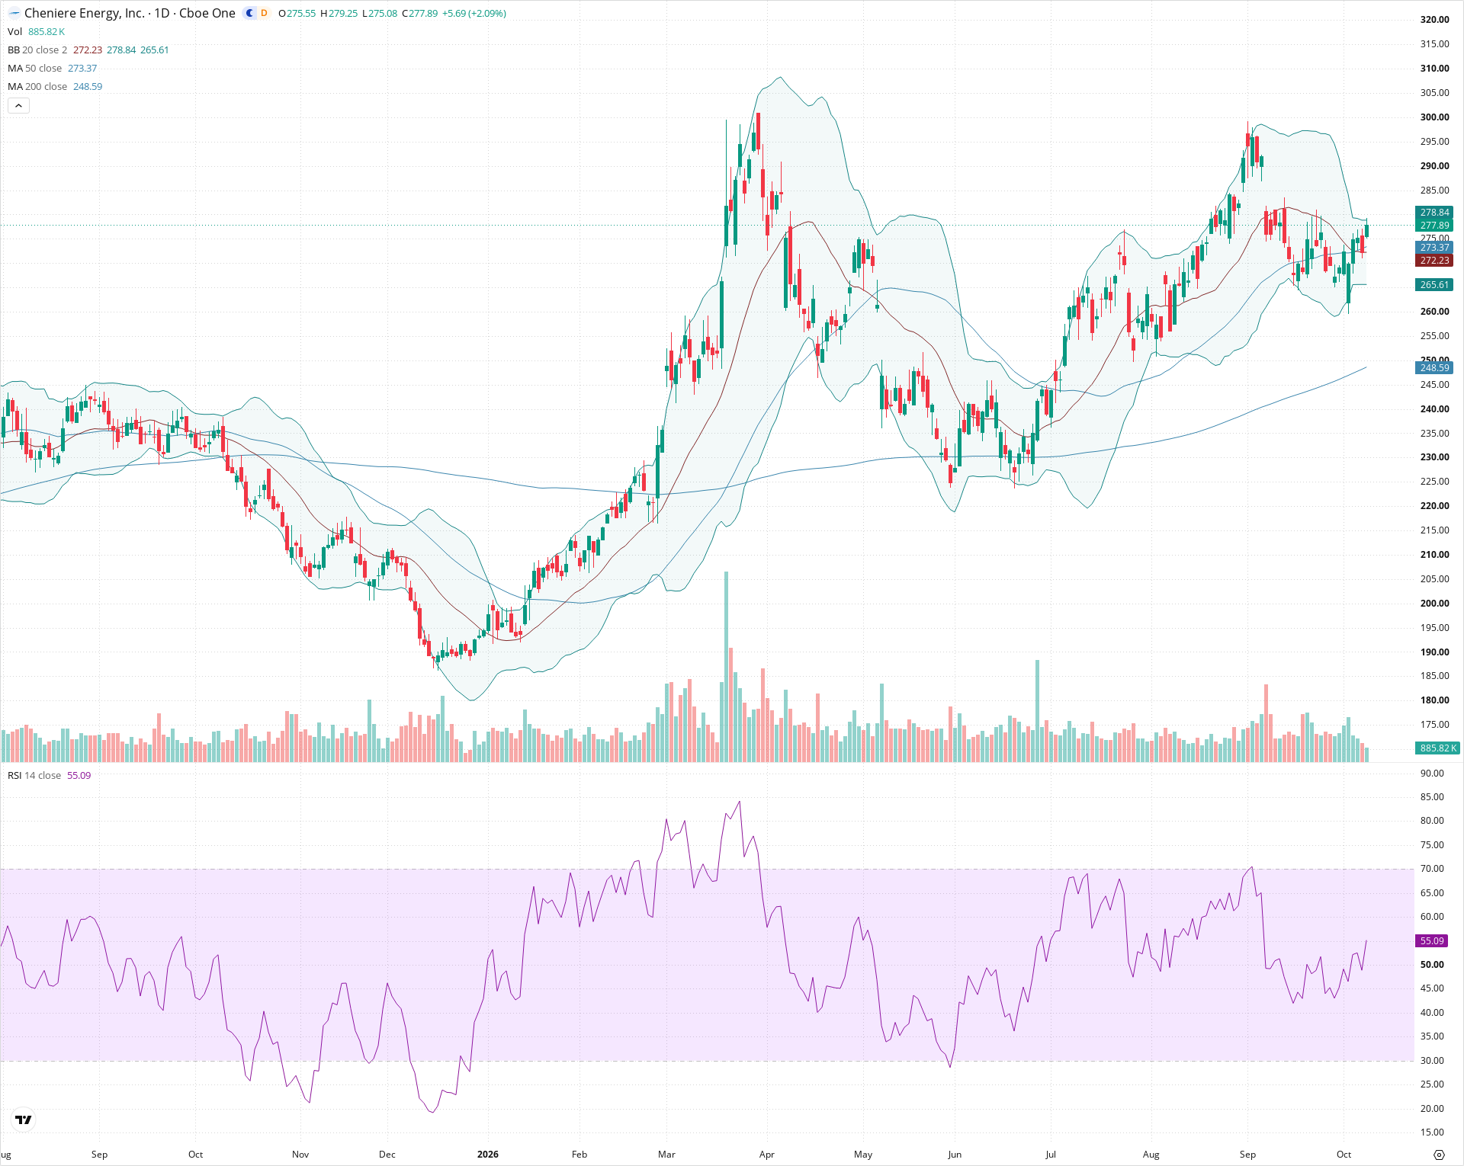Select the Cheniere Energy, Inc. symbol title

point(85,13)
